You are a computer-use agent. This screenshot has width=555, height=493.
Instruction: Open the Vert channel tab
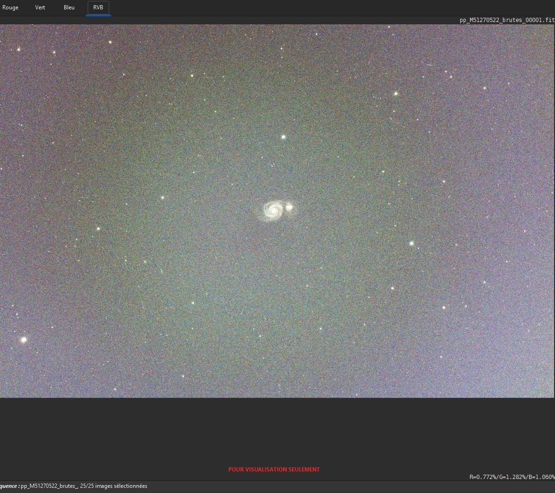(x=40, y=7)
